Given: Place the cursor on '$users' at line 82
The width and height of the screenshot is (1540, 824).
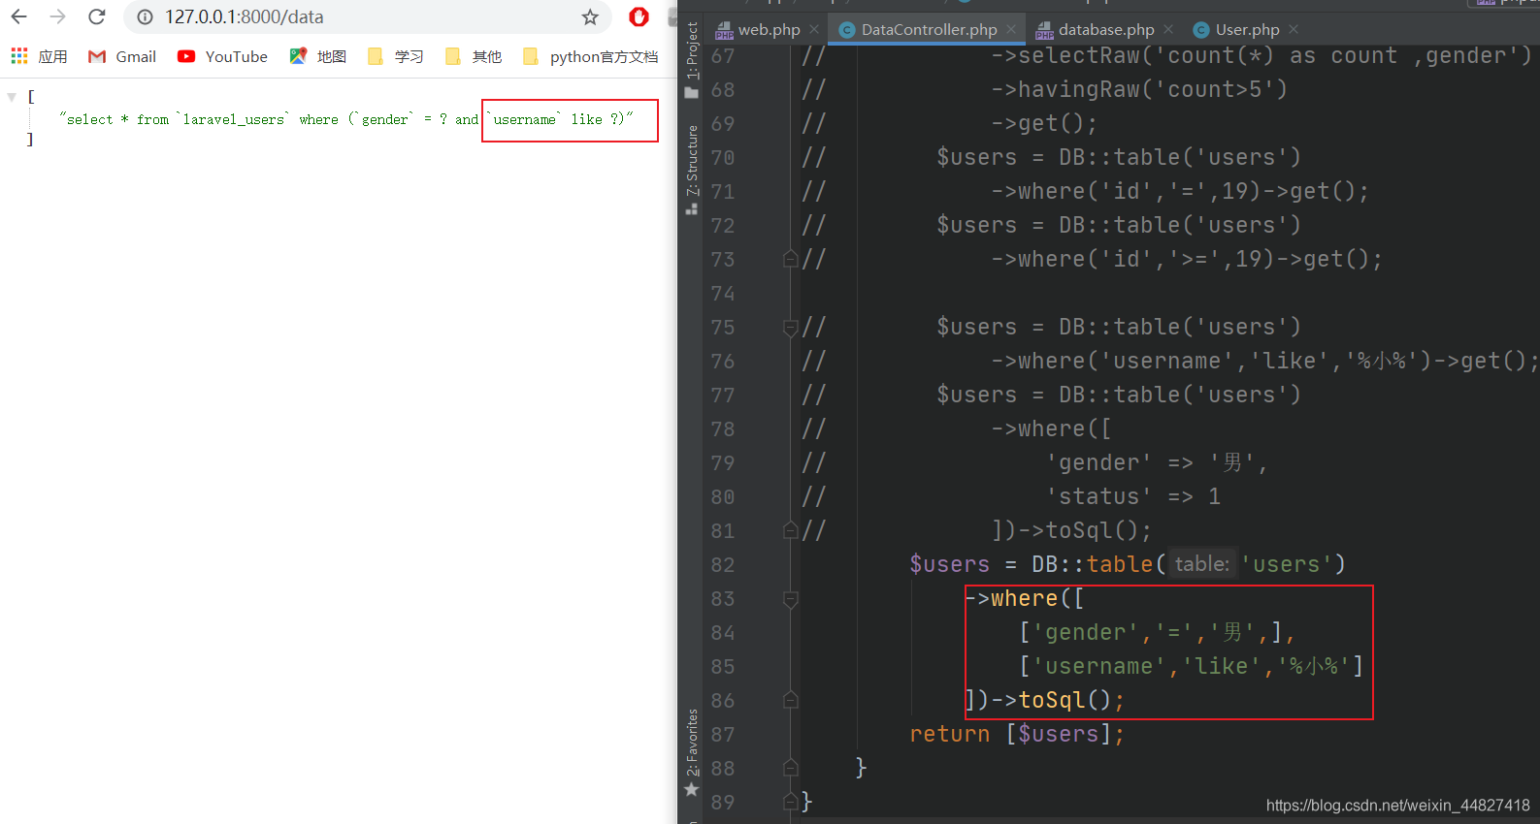Looking at the screenshot, I should coord(950,565).
